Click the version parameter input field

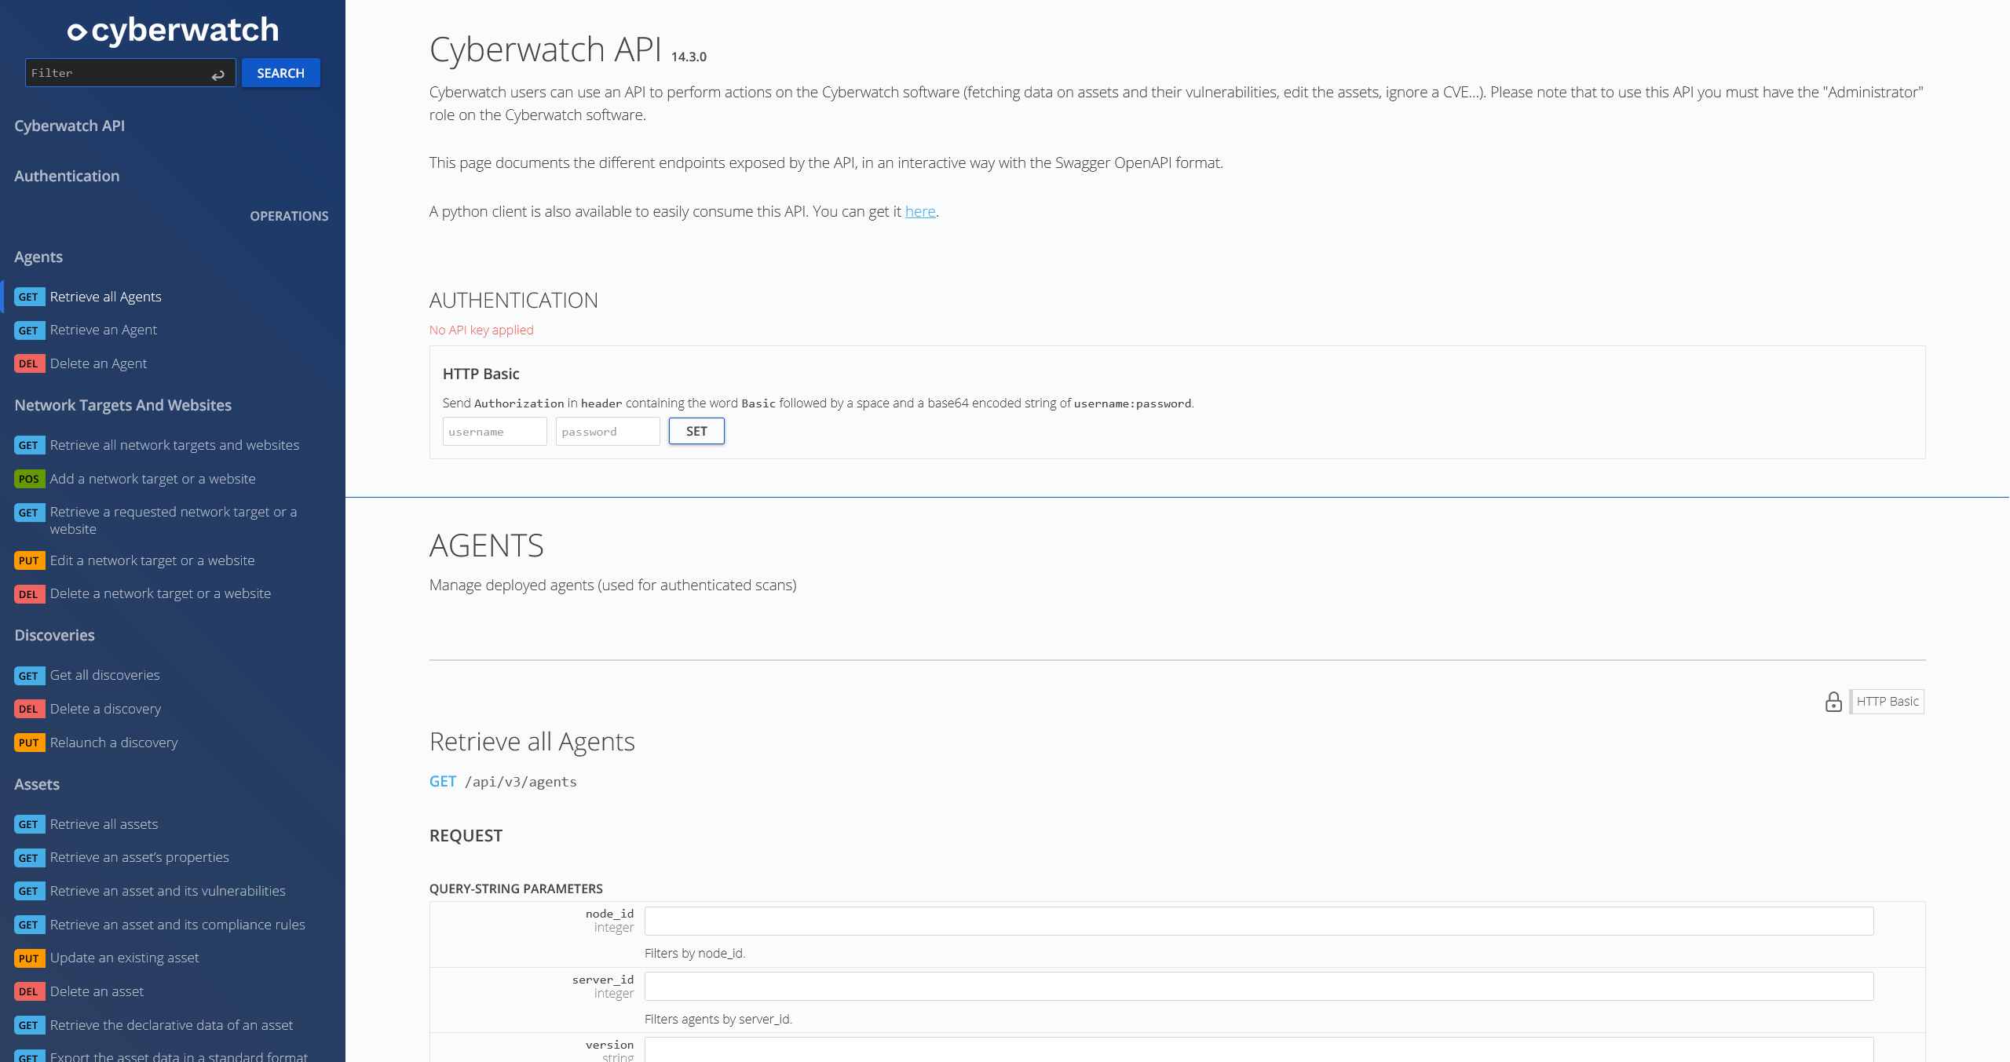point(1259,1050)
